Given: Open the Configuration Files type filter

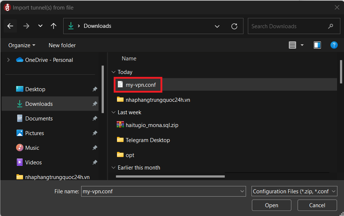Looking at the screenshot, I should (294, 191).
